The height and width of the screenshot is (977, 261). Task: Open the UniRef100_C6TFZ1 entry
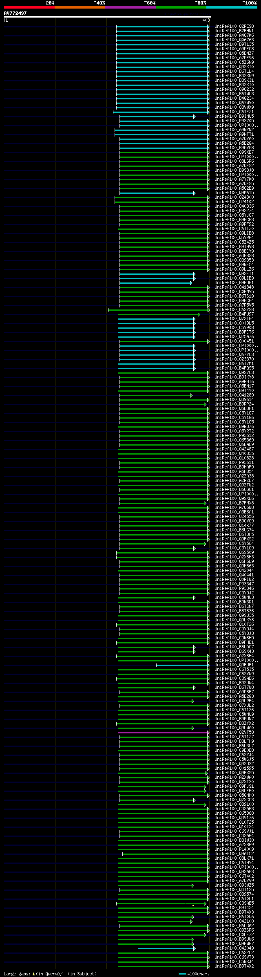(x=234, y=112)
